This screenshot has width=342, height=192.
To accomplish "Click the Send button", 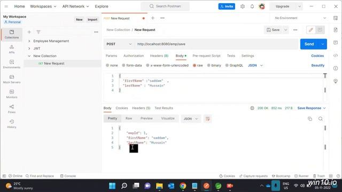I will point(309,44).
